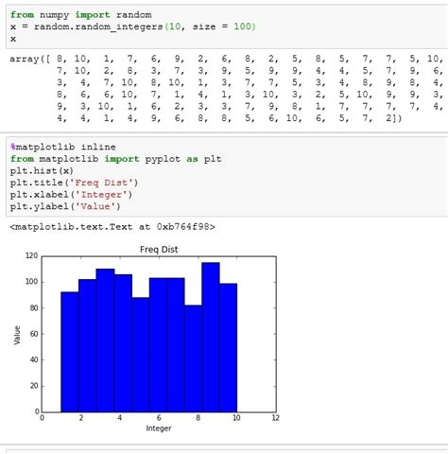The height and width of the screenshot is (454, 448).
Task: Click the 'from matplotlib import pyplot as plt' line
Action: point(115,159)
